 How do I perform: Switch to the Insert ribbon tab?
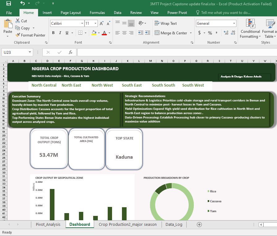pos(47,13)
